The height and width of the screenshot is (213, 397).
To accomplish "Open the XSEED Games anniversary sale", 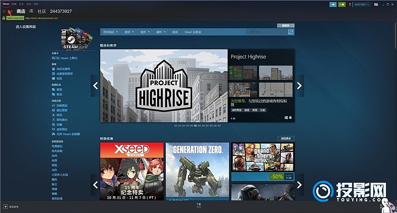I will 132,171.
